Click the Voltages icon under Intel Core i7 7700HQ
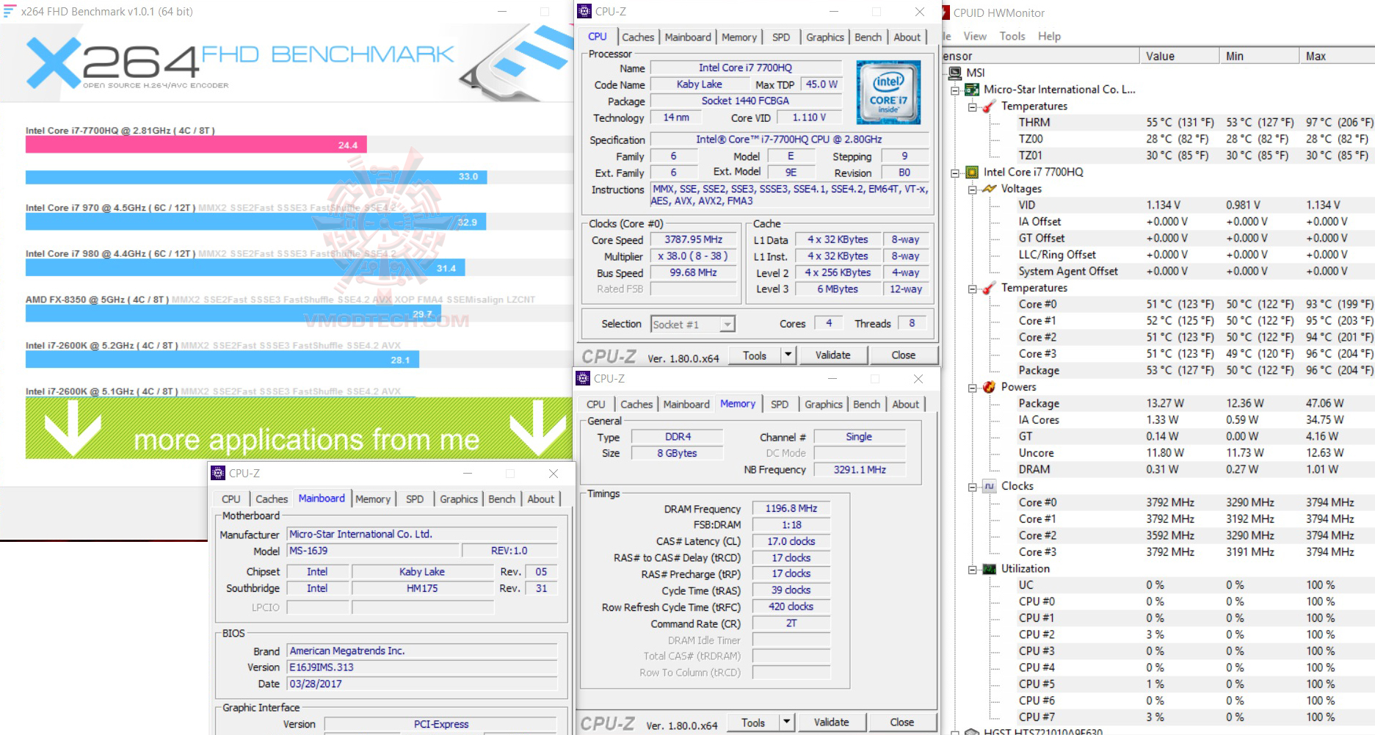The image size is (1375, 735). pos(991,189)
